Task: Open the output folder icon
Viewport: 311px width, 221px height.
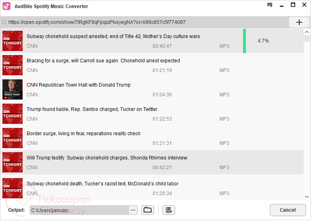Action: [148, 210]
